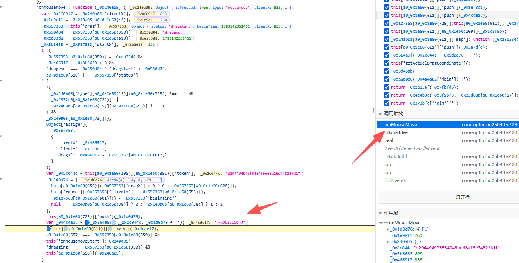Disable the _0x564a9f(_0x2c044c breakpoint checkbox
519x263 pixels.
pyautogui.click(x=386, y=55)
